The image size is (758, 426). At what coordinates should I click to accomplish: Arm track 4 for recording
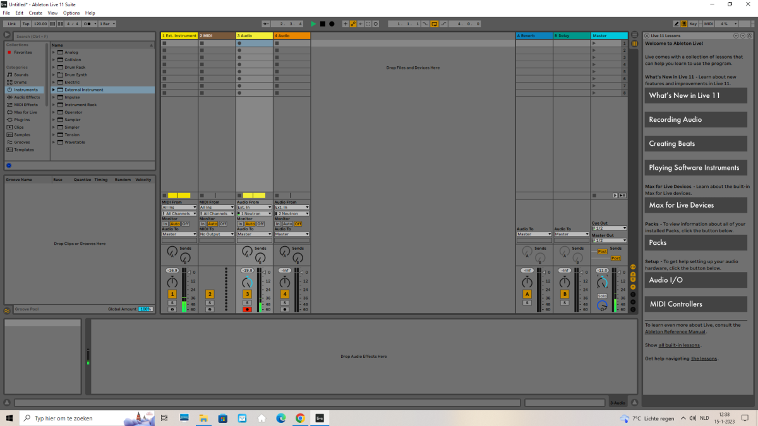pos(285,309)
